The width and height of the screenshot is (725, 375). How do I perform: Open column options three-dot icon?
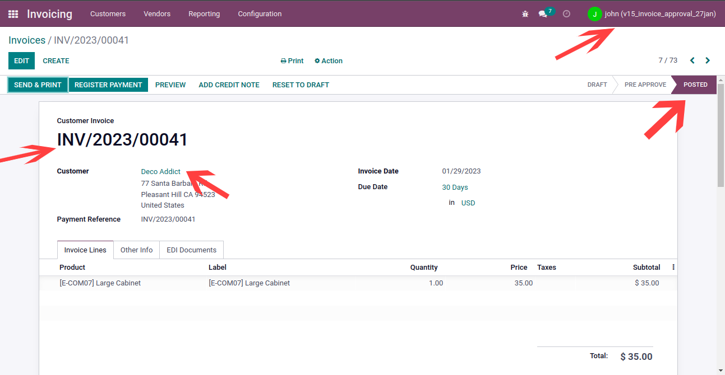673,268
